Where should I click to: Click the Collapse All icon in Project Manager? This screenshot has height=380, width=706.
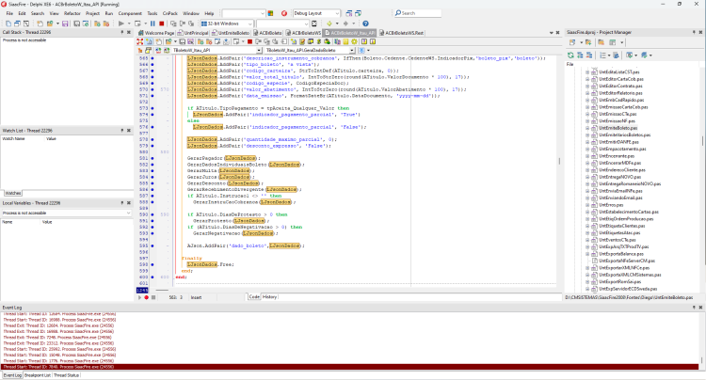click(589, 55)
